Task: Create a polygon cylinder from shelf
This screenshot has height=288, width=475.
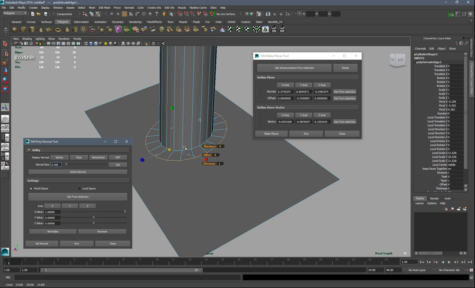Action: pyautogui.click(x=32, y=29)
